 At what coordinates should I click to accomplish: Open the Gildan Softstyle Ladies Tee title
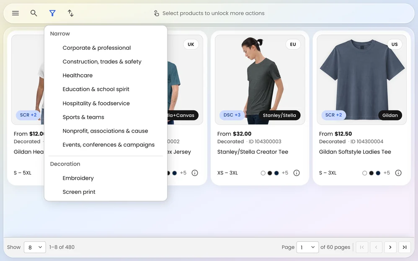pos(355,152)
